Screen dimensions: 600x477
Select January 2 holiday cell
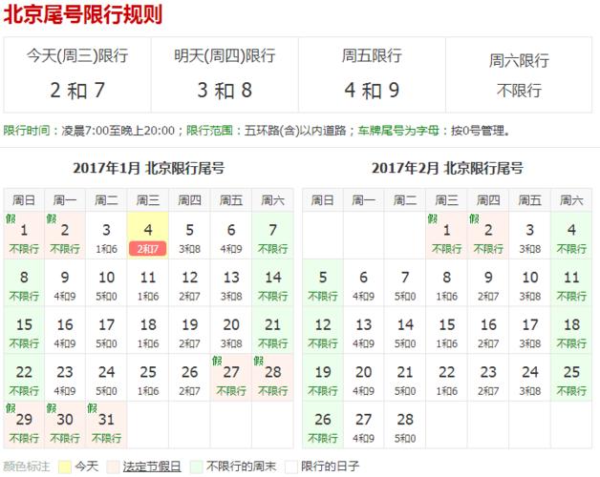65,236
